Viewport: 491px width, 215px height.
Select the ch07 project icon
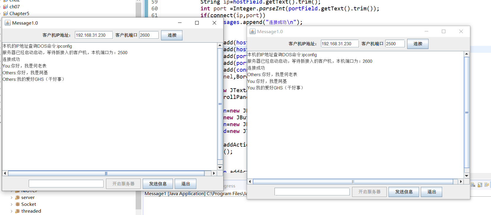[x=6, y=7]
